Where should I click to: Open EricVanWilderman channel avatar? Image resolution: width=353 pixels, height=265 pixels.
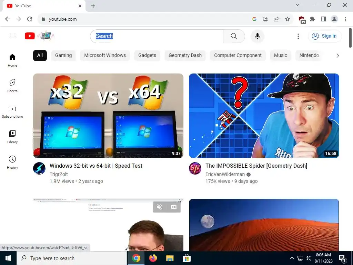(195, 168)
